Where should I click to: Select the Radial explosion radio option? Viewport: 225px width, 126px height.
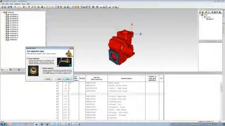[x=41, y=68]
